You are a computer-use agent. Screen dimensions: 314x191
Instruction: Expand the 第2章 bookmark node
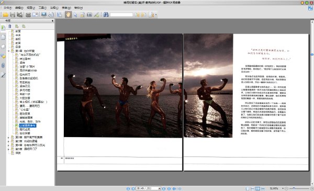click(x=8, y=138)
